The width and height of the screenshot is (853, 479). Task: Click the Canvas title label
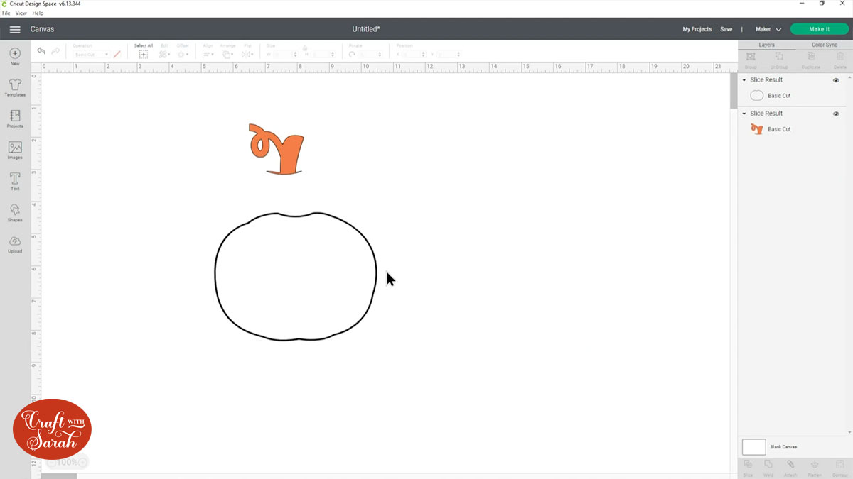pos(42,29)
